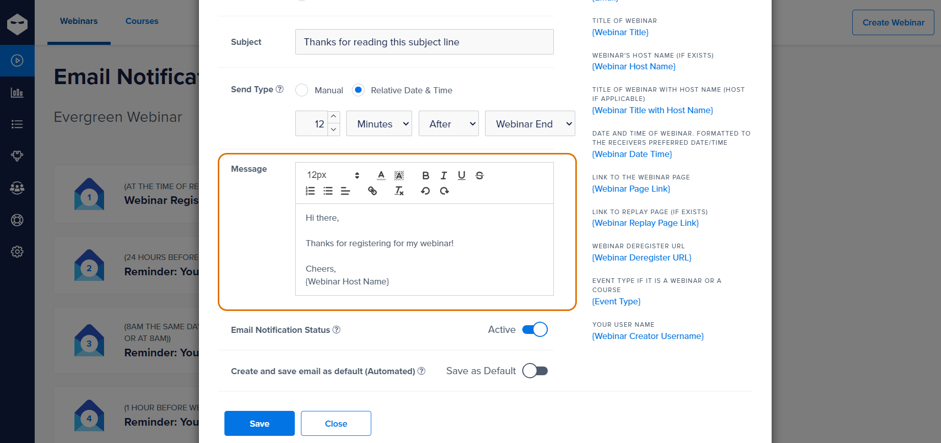
Task: Click inside the message body text area
Action: point(424,249)
